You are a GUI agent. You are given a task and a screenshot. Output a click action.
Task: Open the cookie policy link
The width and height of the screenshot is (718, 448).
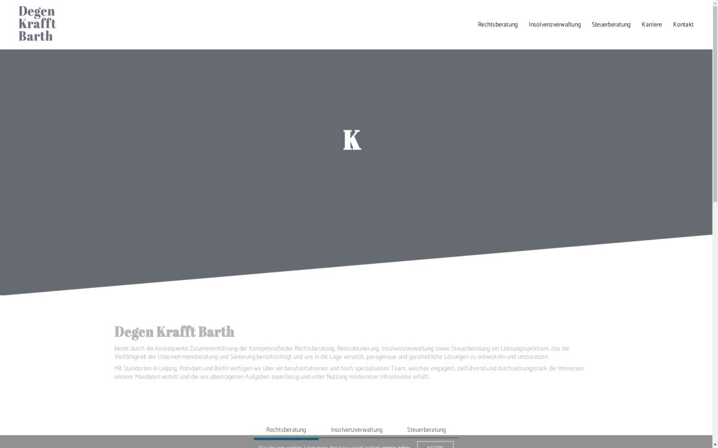(x=396, y=446)
